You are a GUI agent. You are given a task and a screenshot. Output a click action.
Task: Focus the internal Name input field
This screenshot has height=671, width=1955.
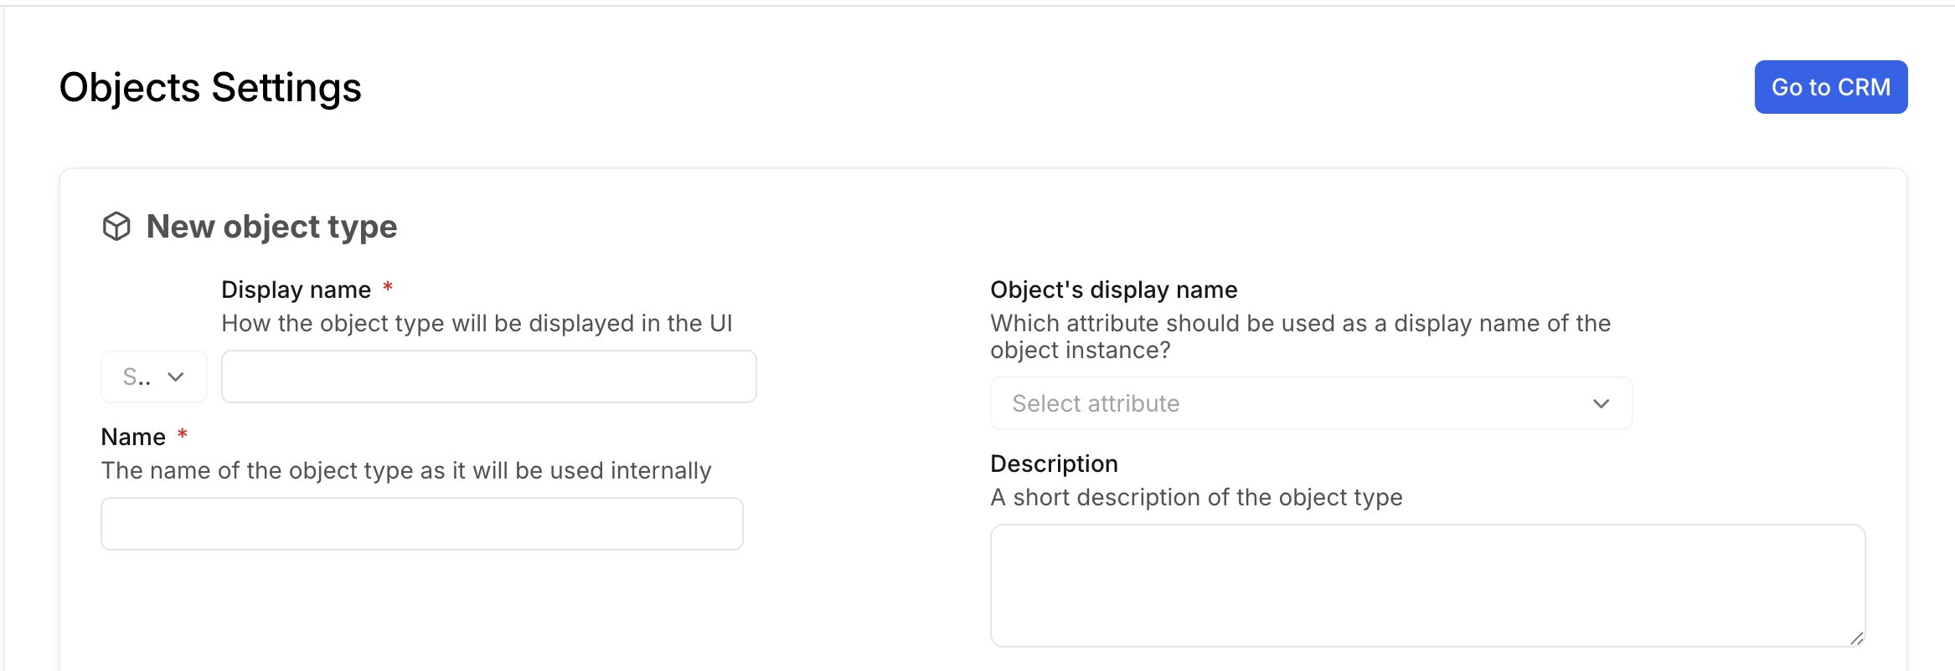click(421, 524)
